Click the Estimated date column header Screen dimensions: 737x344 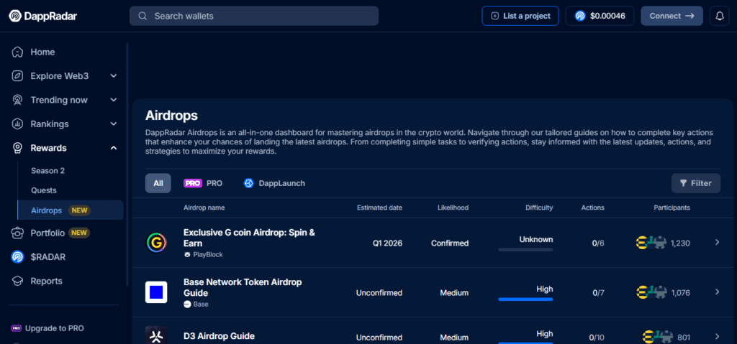pos(379,208)
